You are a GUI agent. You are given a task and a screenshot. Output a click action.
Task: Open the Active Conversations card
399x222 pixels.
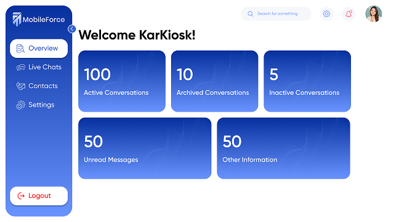pos(122,81)
